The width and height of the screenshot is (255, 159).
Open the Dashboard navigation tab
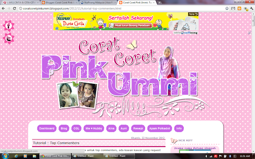tap(47, 129)
